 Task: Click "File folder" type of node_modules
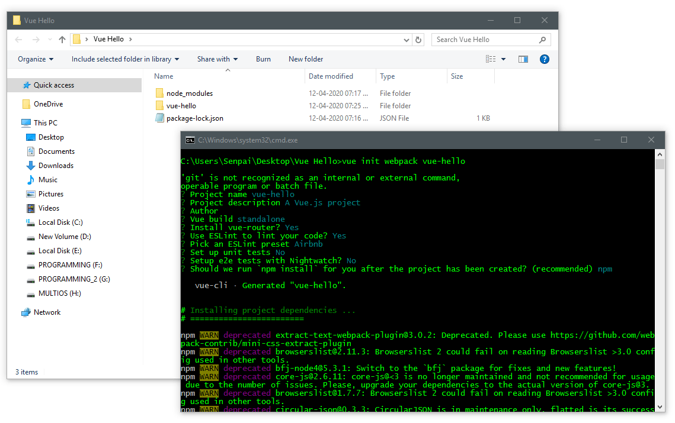(395, 93)
